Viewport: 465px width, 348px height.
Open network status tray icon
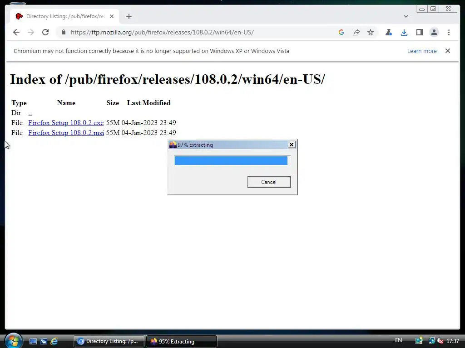click(431, 341)
